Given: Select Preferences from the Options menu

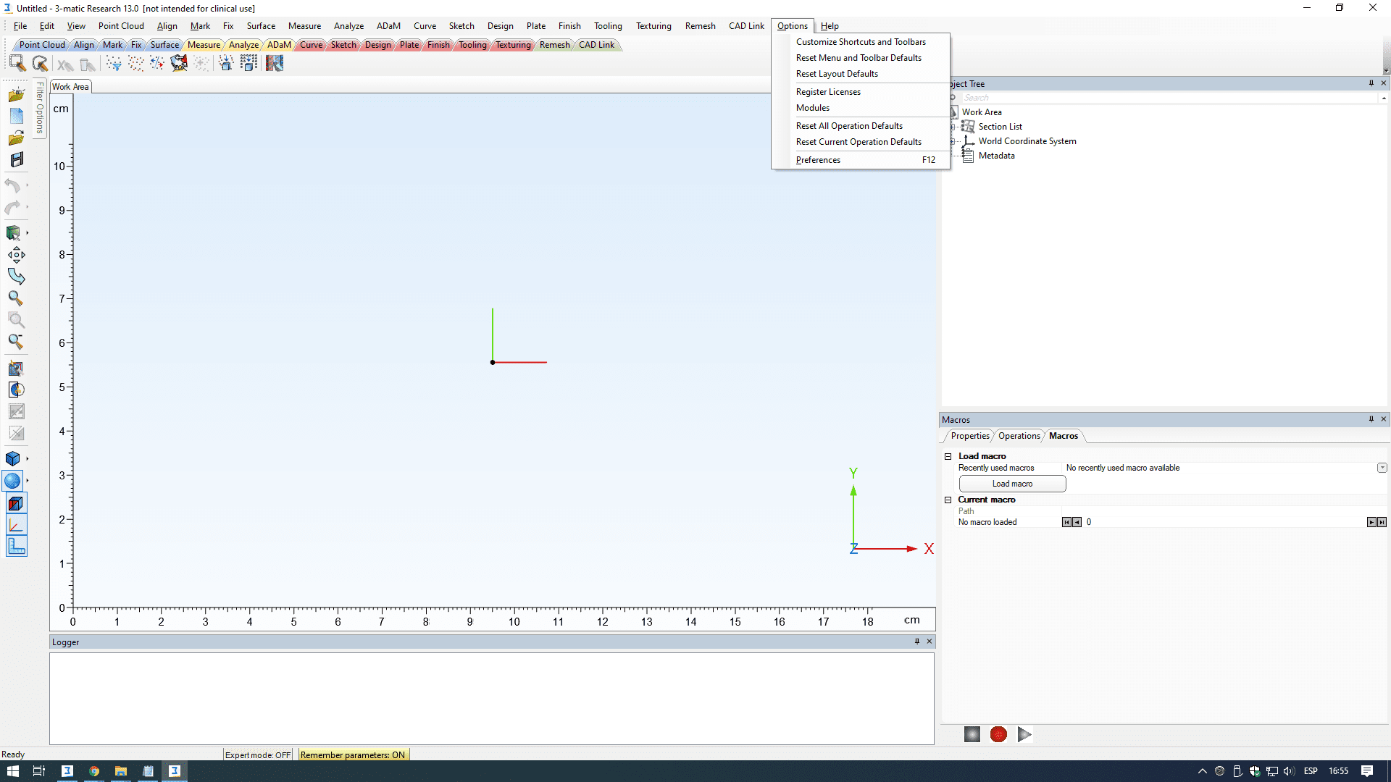Looking at the screenshot, I should (818, 160).
